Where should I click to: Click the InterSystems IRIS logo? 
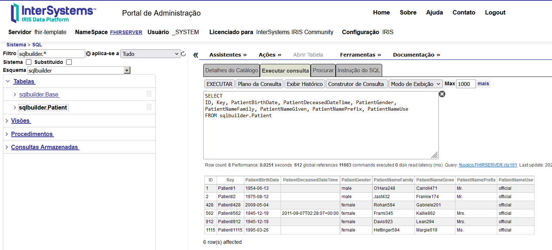point(53,13)
